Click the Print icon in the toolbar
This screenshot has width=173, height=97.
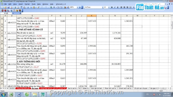(x=15, y=7)
